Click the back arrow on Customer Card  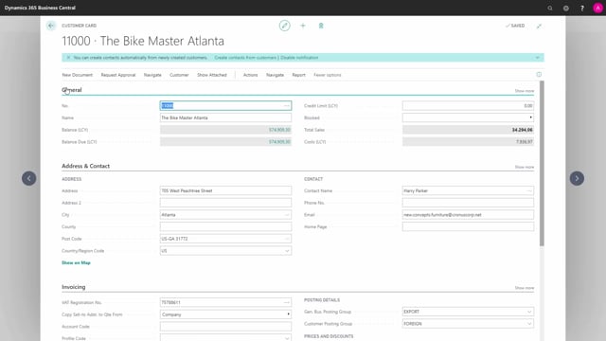click(51, 26)
